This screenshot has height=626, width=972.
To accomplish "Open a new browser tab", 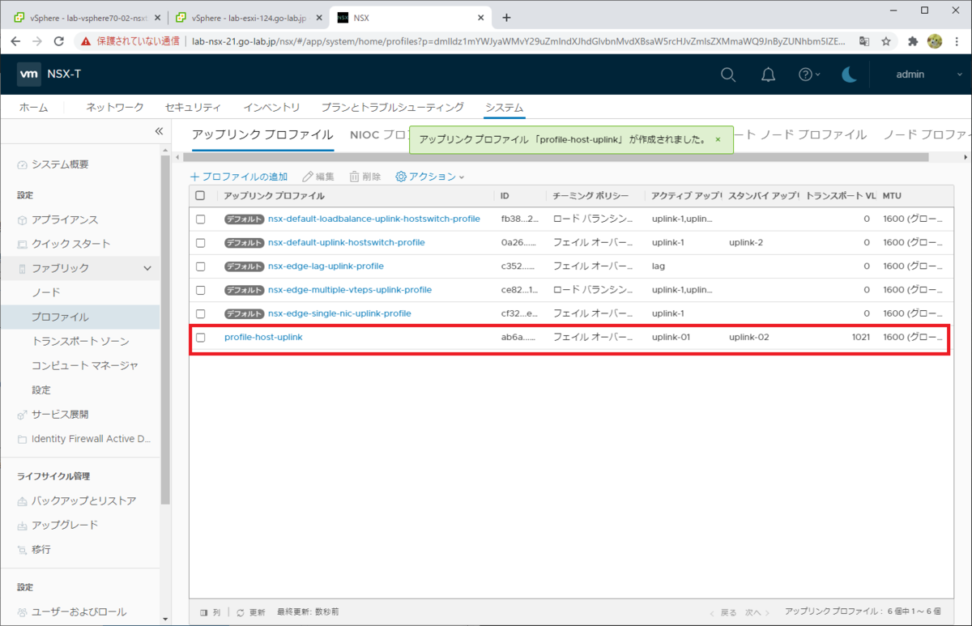I will click(x=507, y=17).
